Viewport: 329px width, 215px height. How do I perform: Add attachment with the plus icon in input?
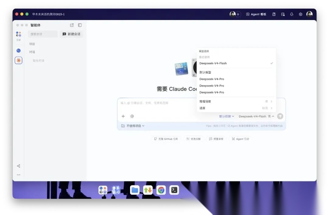click(123, 116)
